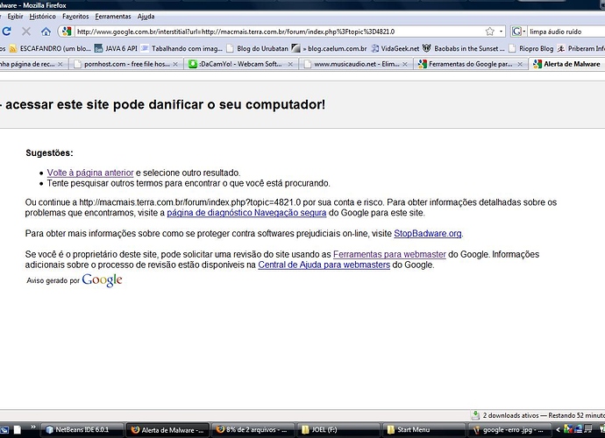Bookmark this page with the star icon
Screen dimensions: 605x438
coord(489,32)
